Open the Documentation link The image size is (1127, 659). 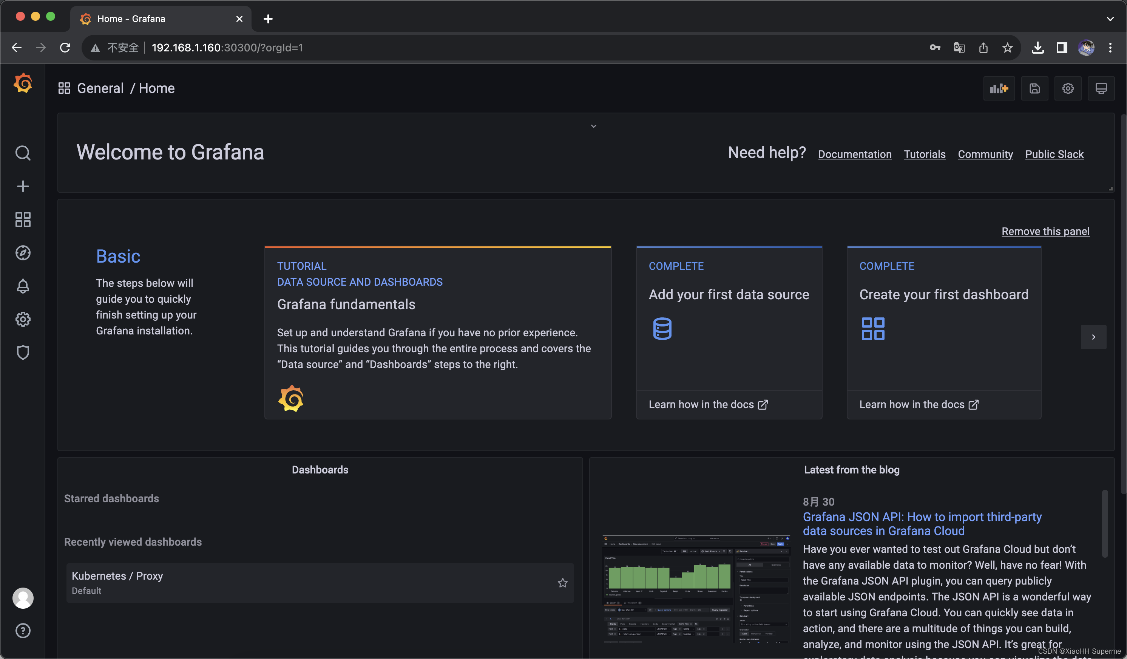coord(855,154)
